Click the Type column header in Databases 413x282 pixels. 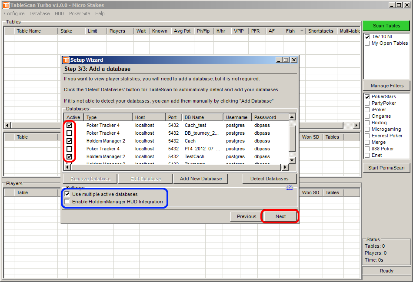[108, 117]
